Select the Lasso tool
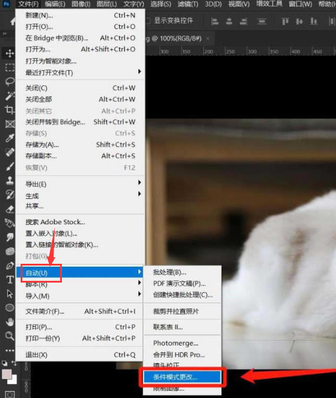The width and height of the screenshot is (336, 398). (x=9, y=82)
